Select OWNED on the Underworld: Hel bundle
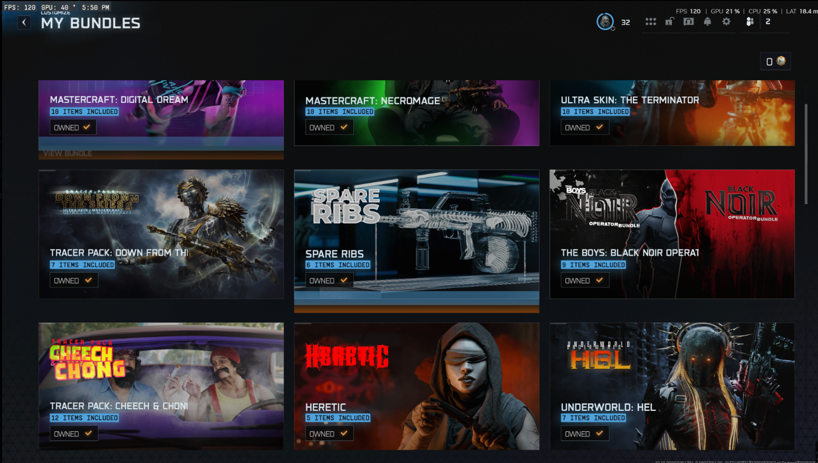The height and width of the screenshot is (463, 818). [x=584, y=433]
